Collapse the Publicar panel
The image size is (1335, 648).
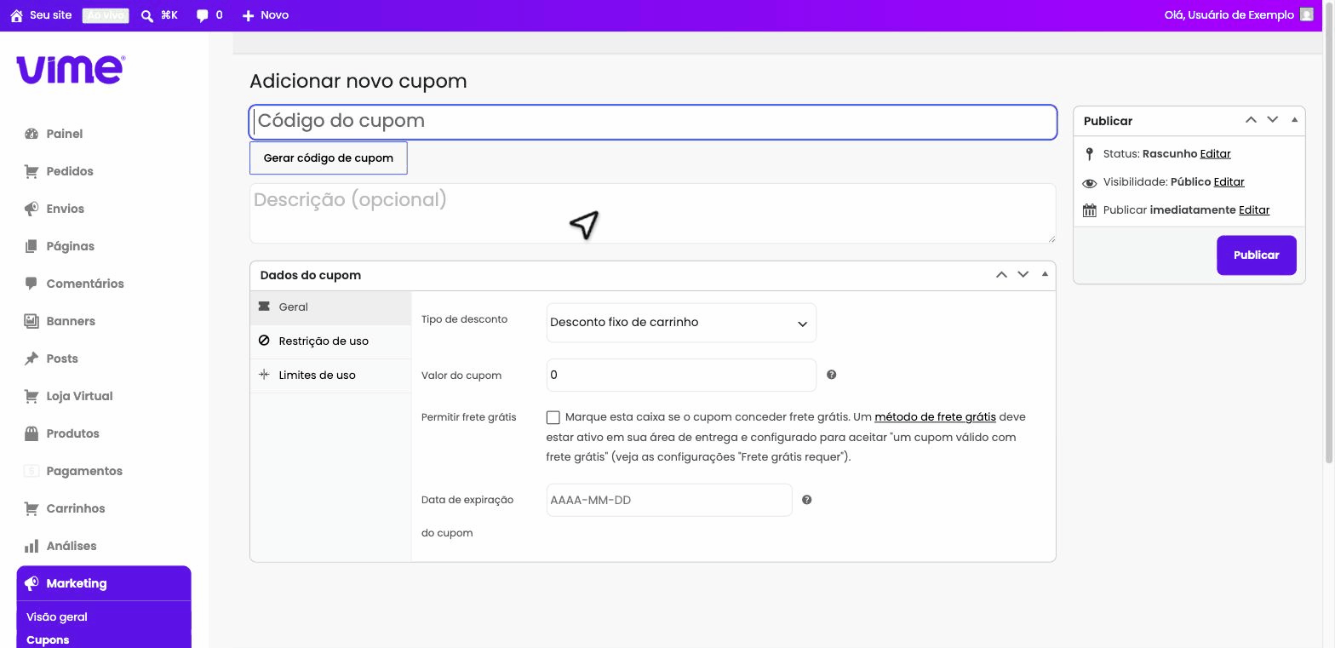1294,120
